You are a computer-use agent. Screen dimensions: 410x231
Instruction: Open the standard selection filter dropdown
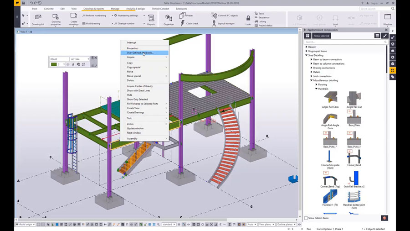[x=169, y=225]
